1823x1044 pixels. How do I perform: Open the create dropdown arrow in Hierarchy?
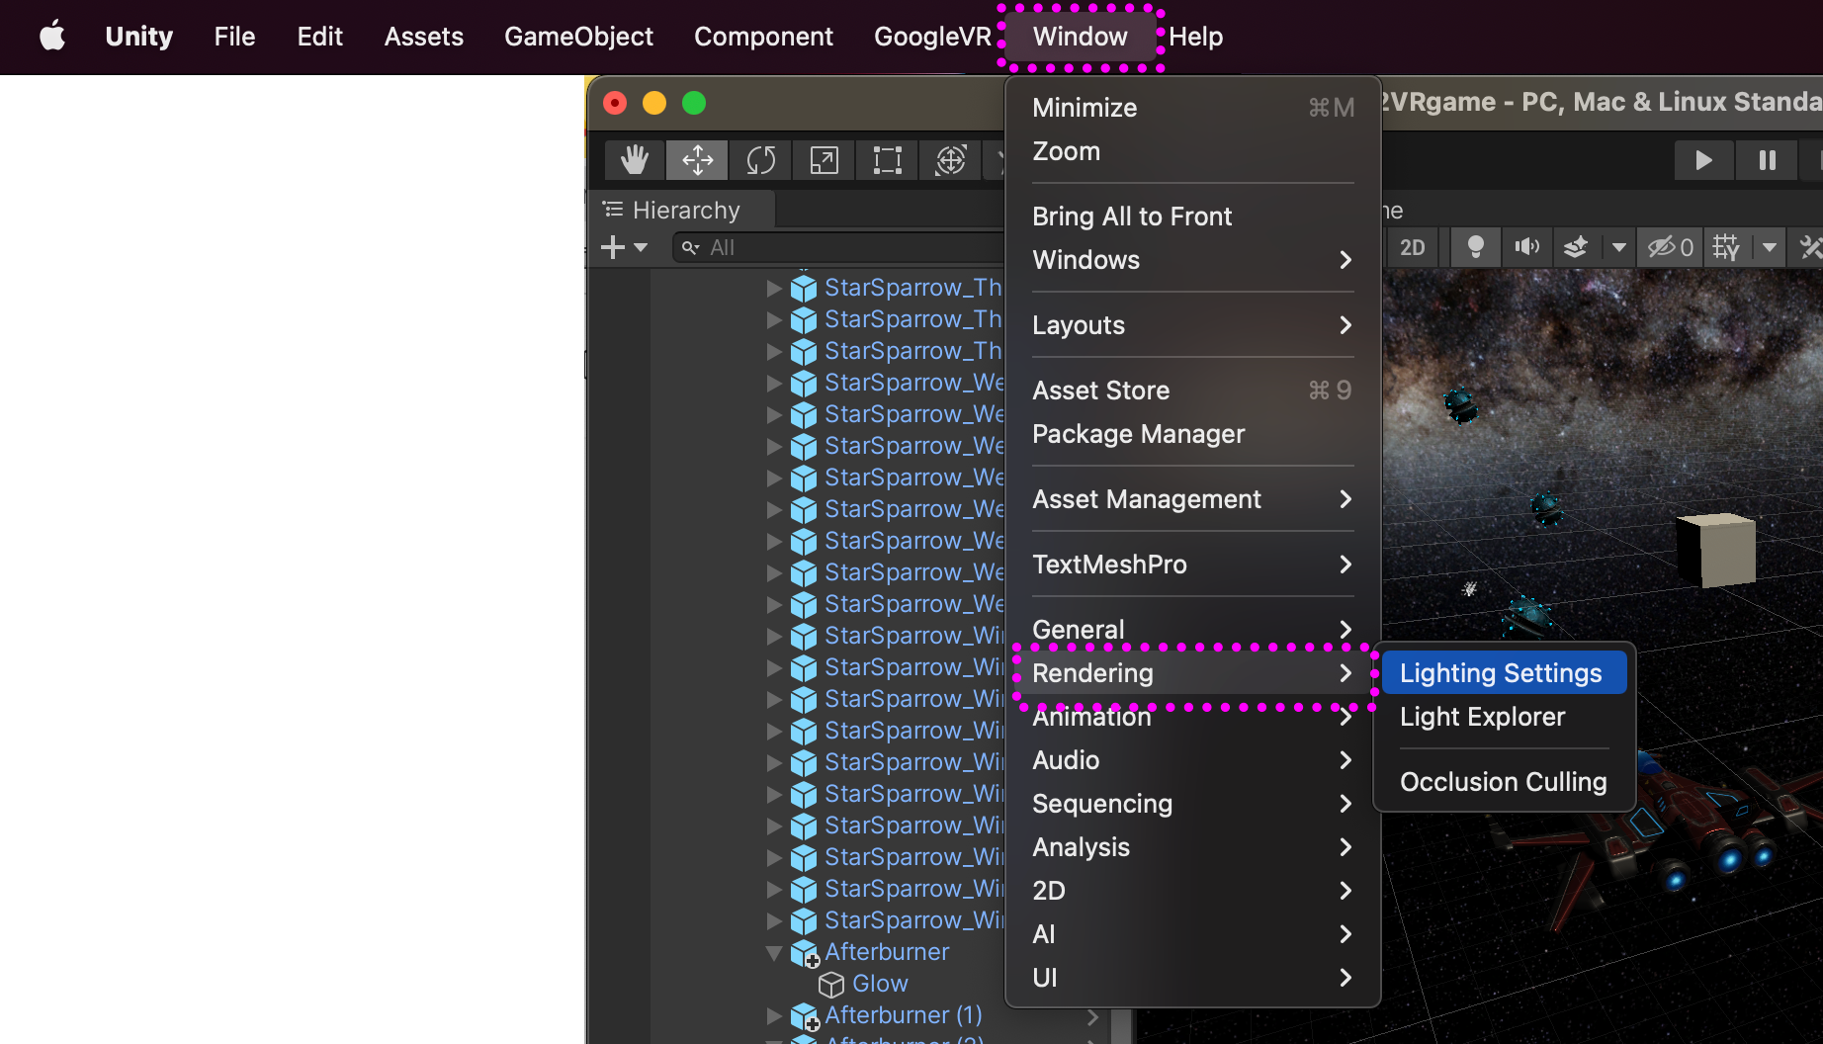[641, 248]
